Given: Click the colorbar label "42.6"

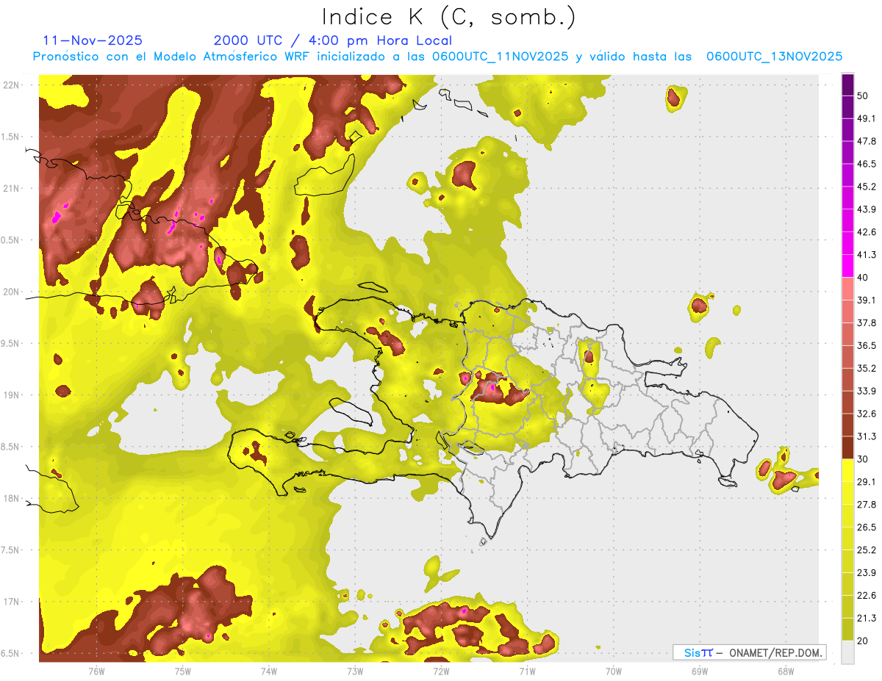Looking at the screenshot, I should [x=867, y=232].
